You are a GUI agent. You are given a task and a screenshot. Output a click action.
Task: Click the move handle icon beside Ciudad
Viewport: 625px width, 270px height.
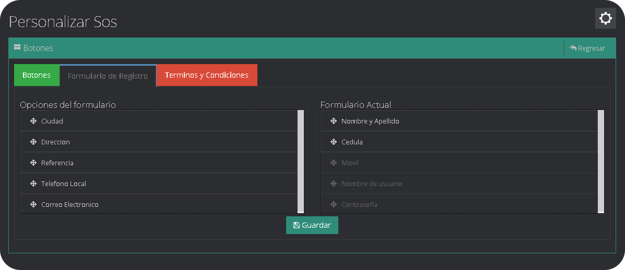pos(33,121)
